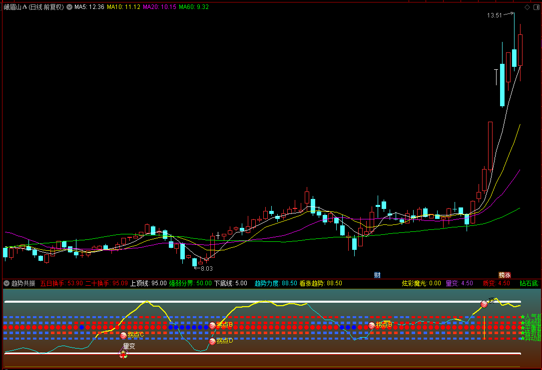Open the dropdown beside 峨眉山A title
The height and width of the screenshot is (370, 542).
click(x=69, y=7)
